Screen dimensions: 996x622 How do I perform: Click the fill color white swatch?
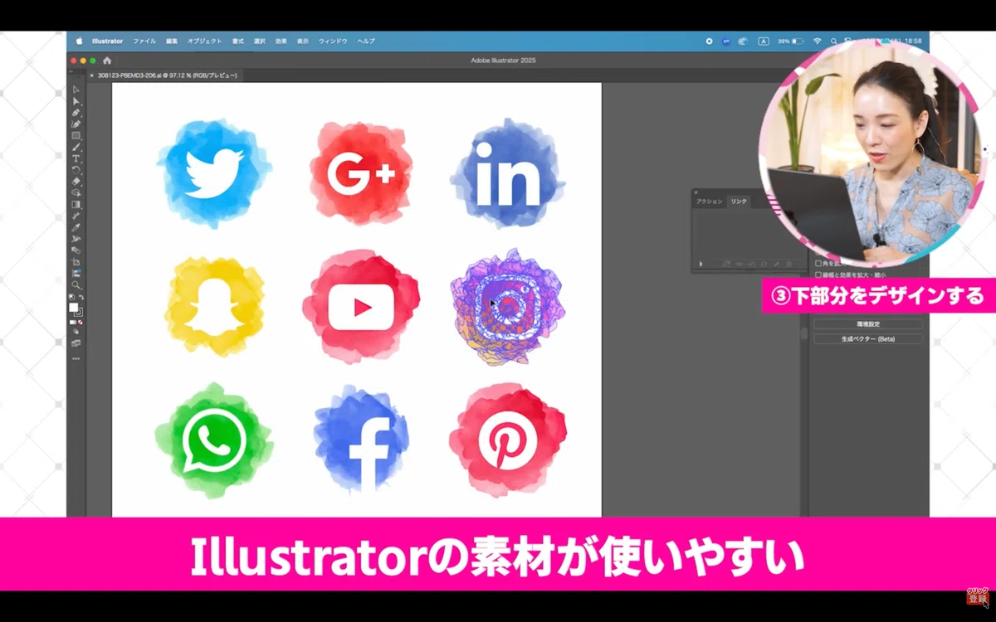[73, 306]
